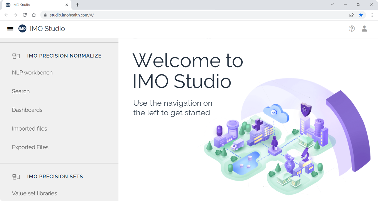Reload the current page

[x=25, y=15]
